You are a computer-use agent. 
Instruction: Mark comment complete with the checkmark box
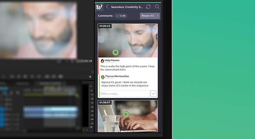[x=154, y=94]
